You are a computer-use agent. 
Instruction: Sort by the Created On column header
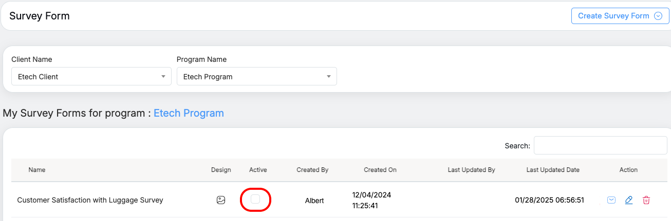(380, 170)
